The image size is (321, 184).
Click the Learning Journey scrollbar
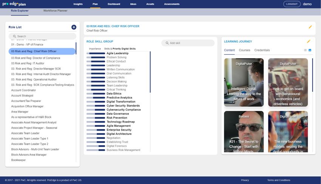pyautogui.click(x=312, y=75)
